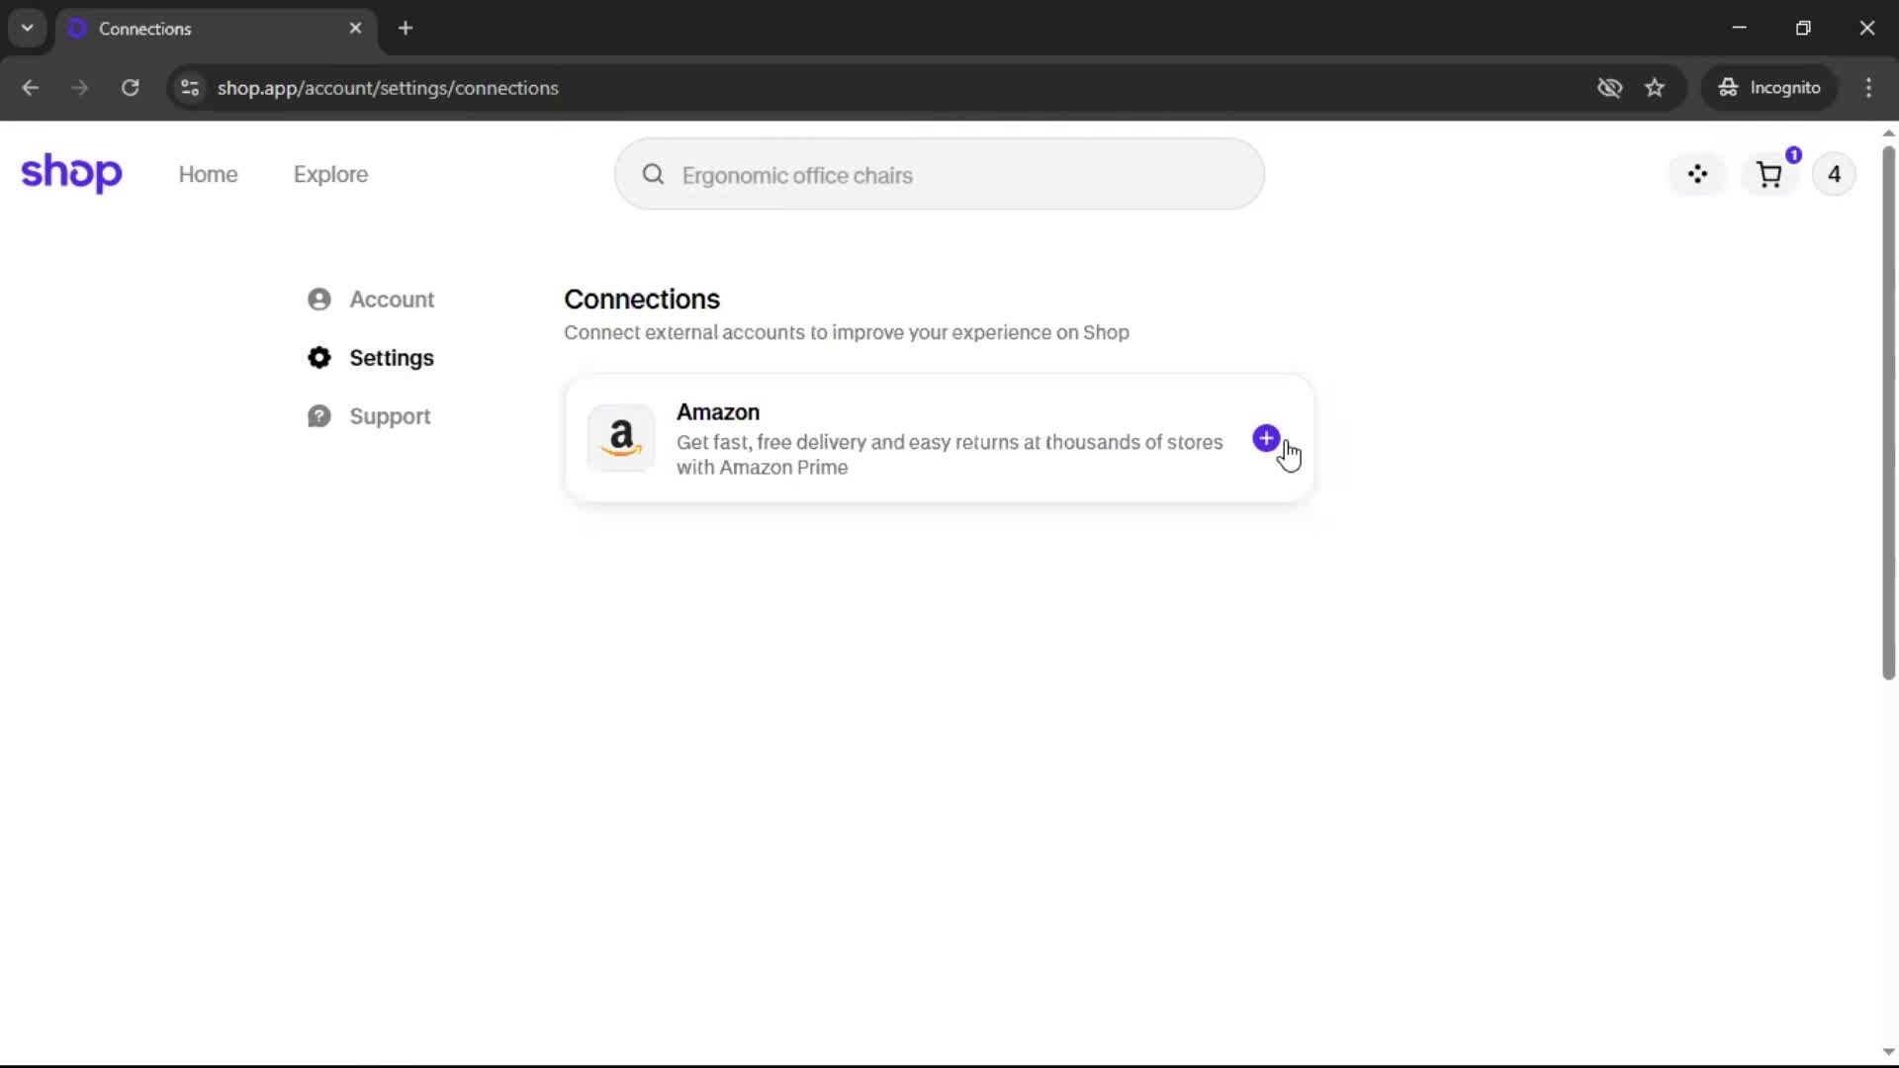Open the profile avatar showing 4

tap(1834, 175)
